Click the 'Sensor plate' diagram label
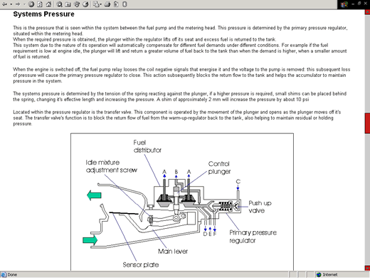Viewport: 370px width, 278px height. click(141, 264)
